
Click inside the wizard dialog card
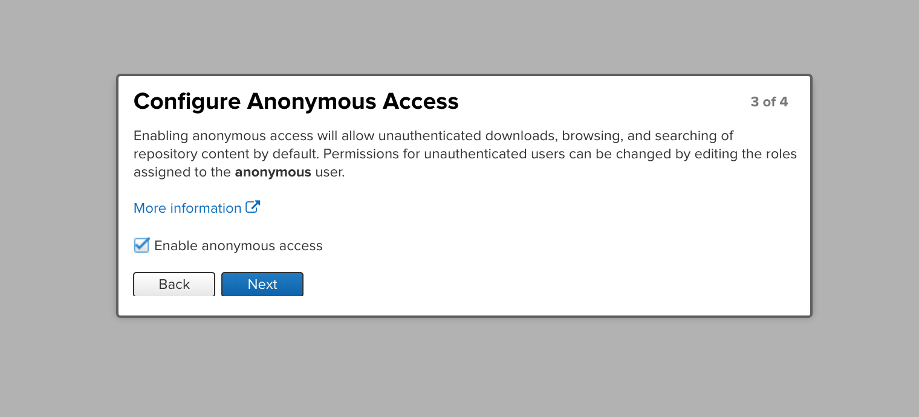[x=464, y=193]
